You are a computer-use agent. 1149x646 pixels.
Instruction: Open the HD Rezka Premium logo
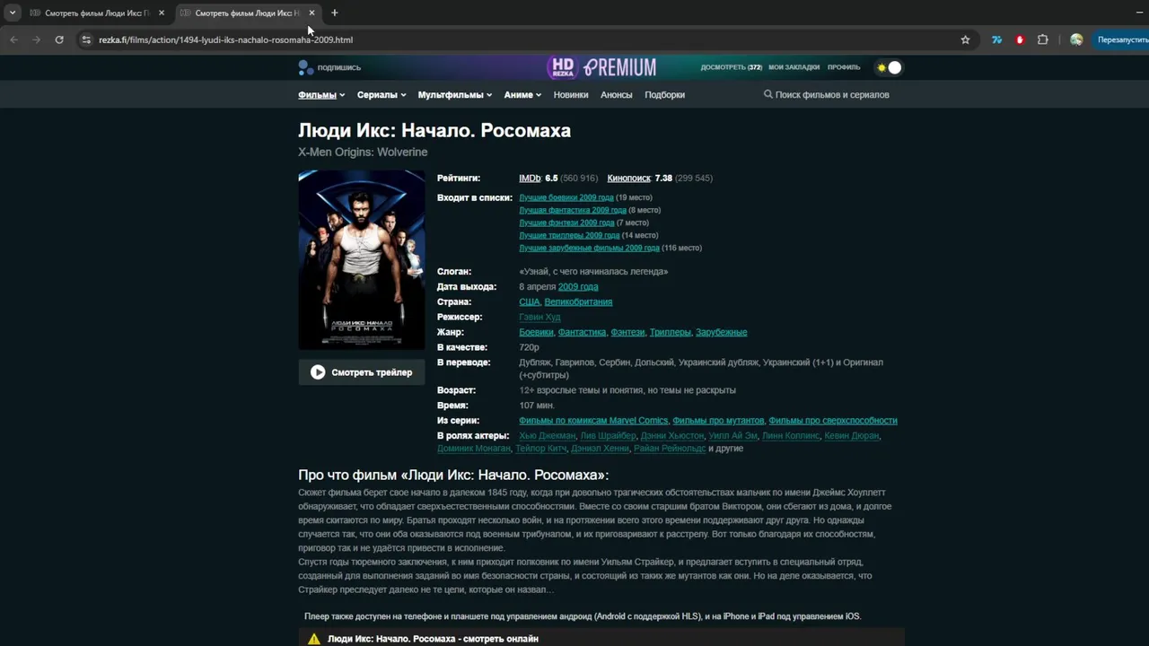[x=601, y=67]
